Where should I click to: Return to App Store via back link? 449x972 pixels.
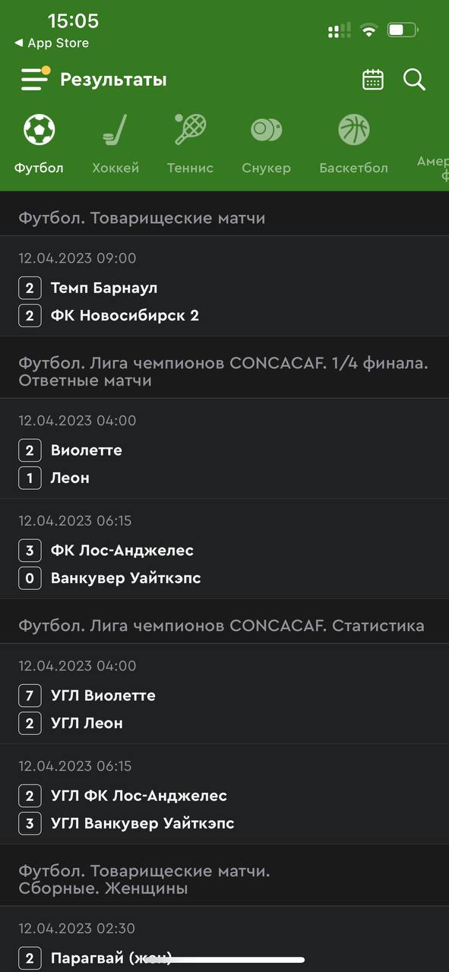coord(52,43)
